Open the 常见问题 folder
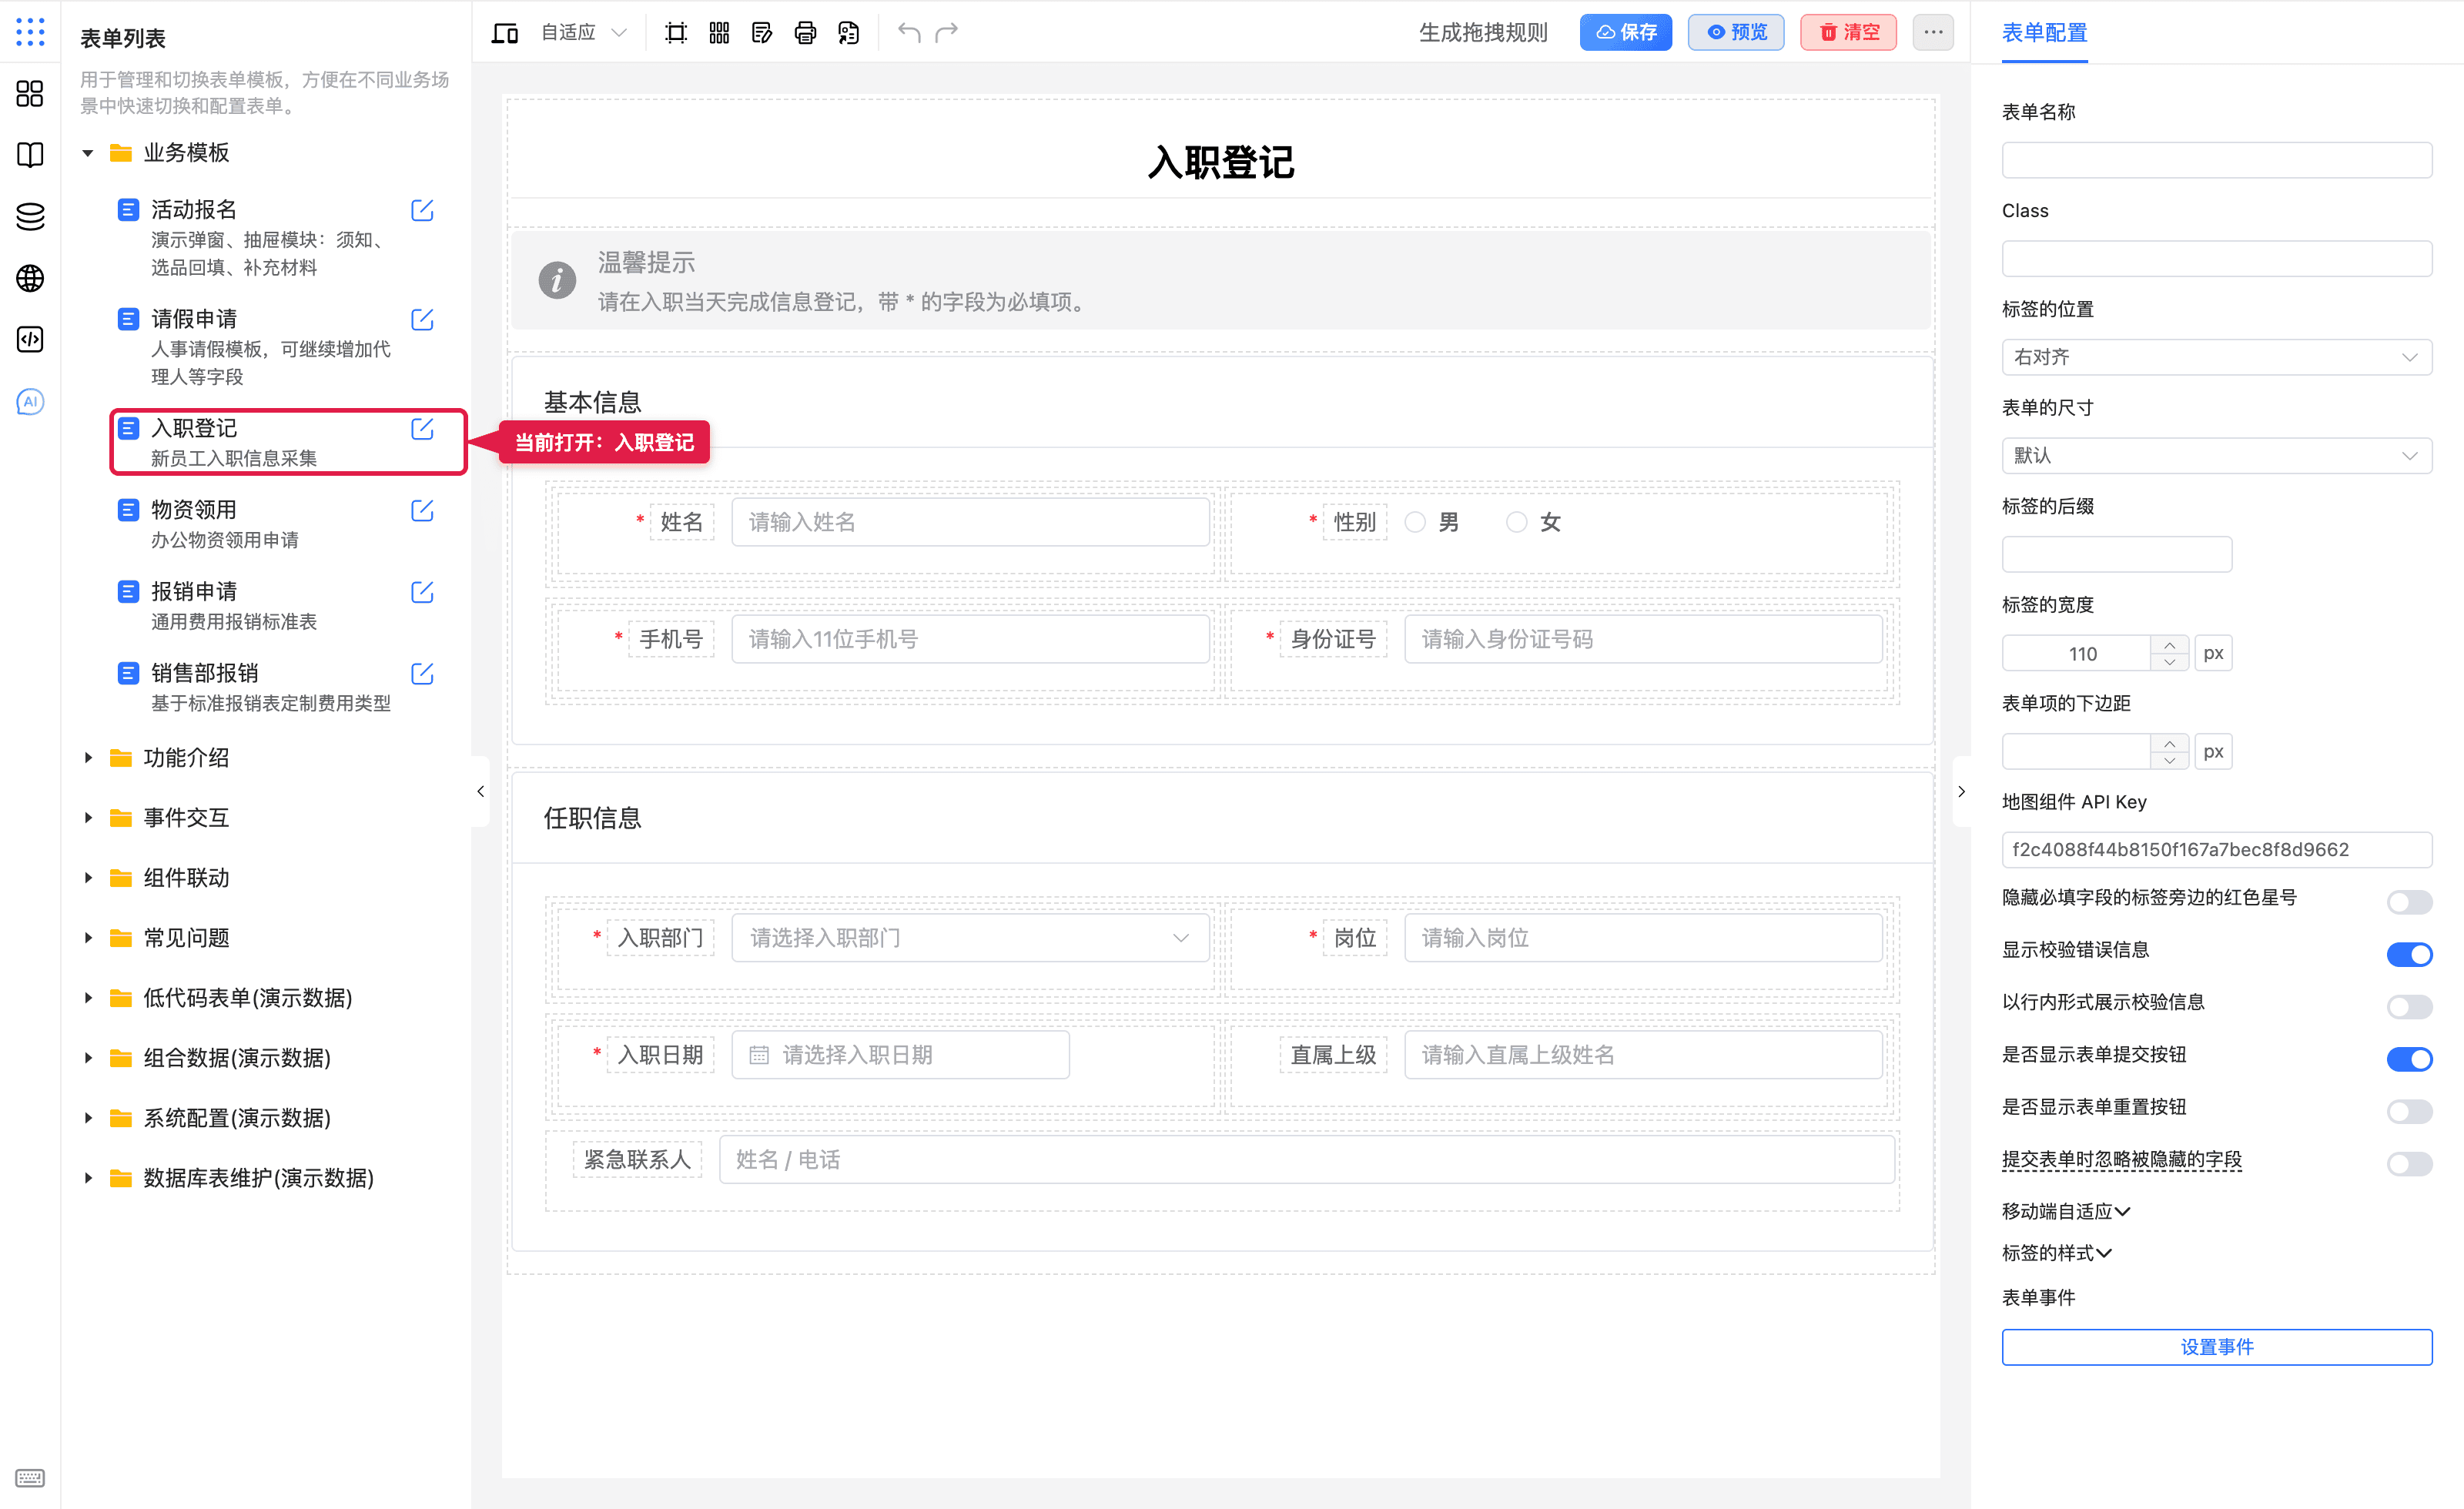 pos(186,938)
